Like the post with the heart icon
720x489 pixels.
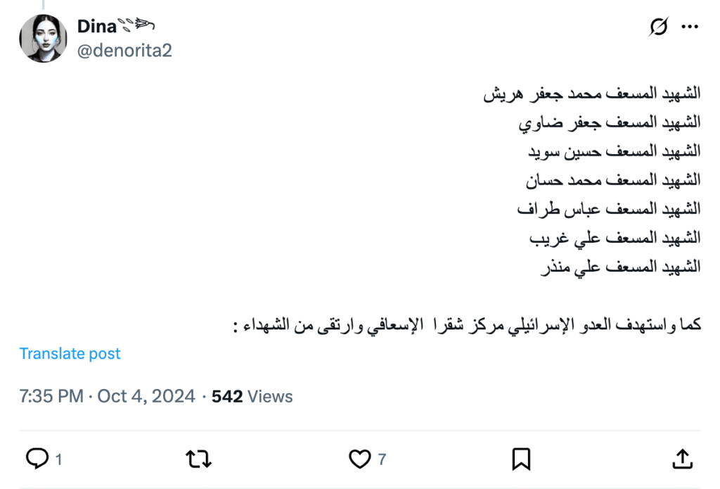[x=359, y=459]
